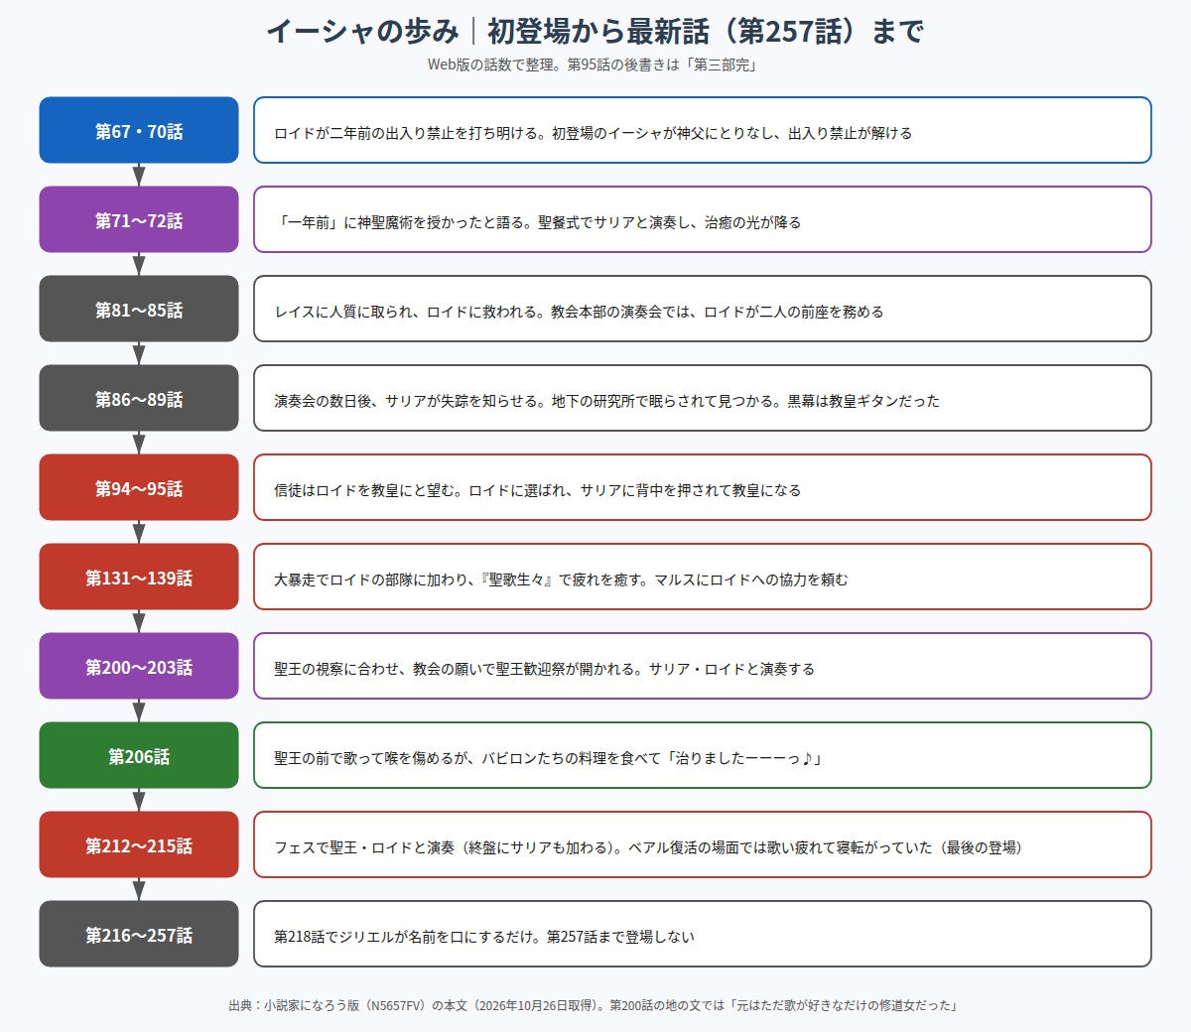Click the description starting 聖王の前で歌って
1191x1032 pixels.
[703, 755]
